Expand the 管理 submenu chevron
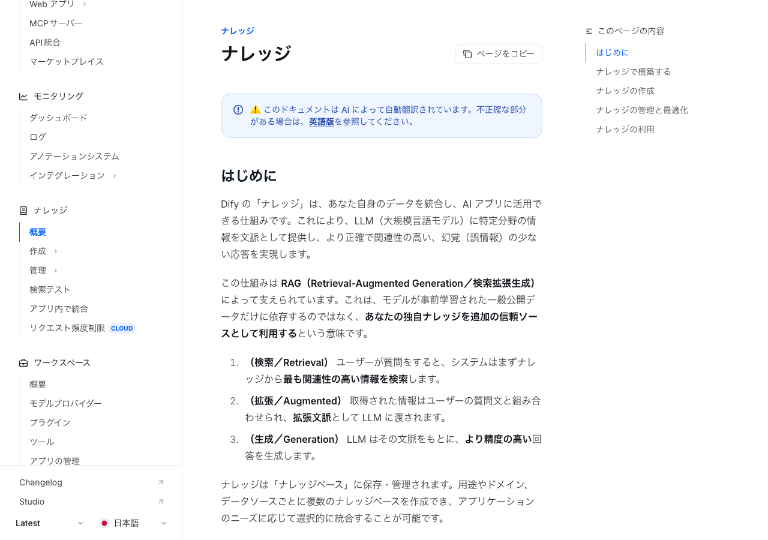Image resolution: width=768 pixels, height=540 pixels. [x=56, y=271]
